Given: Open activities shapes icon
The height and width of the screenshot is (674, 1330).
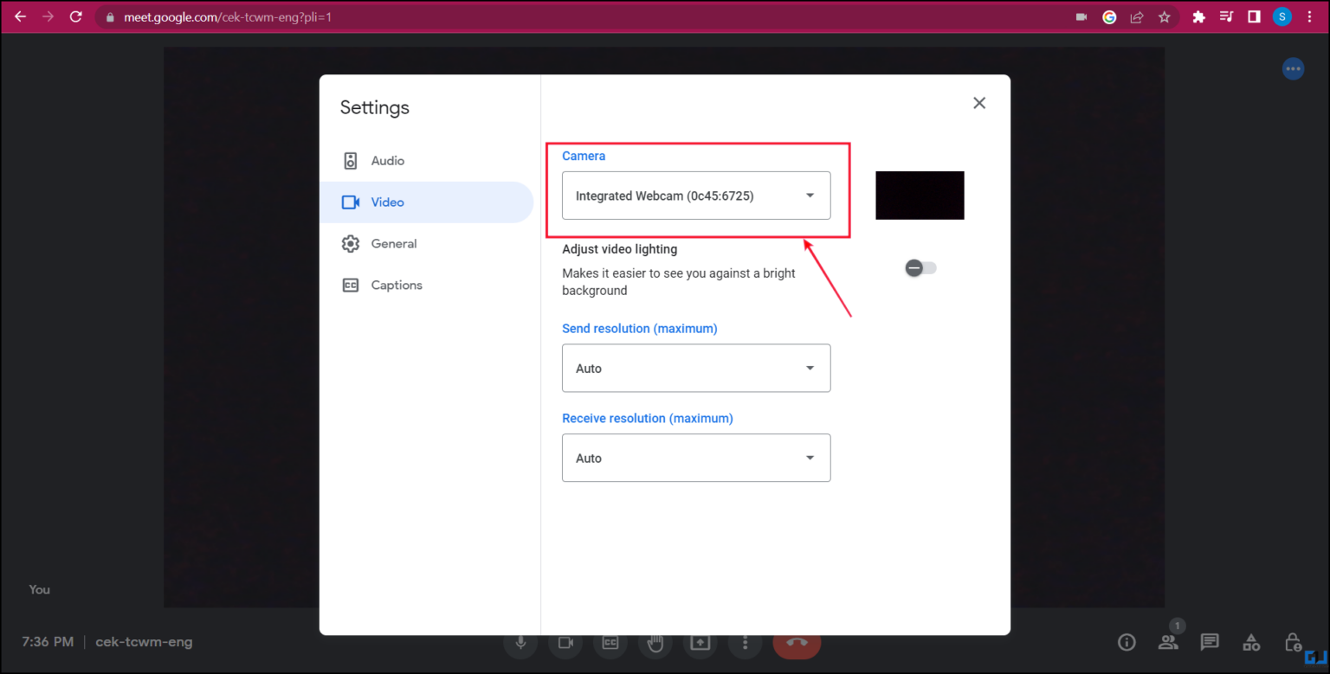Looking at the screenshot, I should pos(1251,642).
